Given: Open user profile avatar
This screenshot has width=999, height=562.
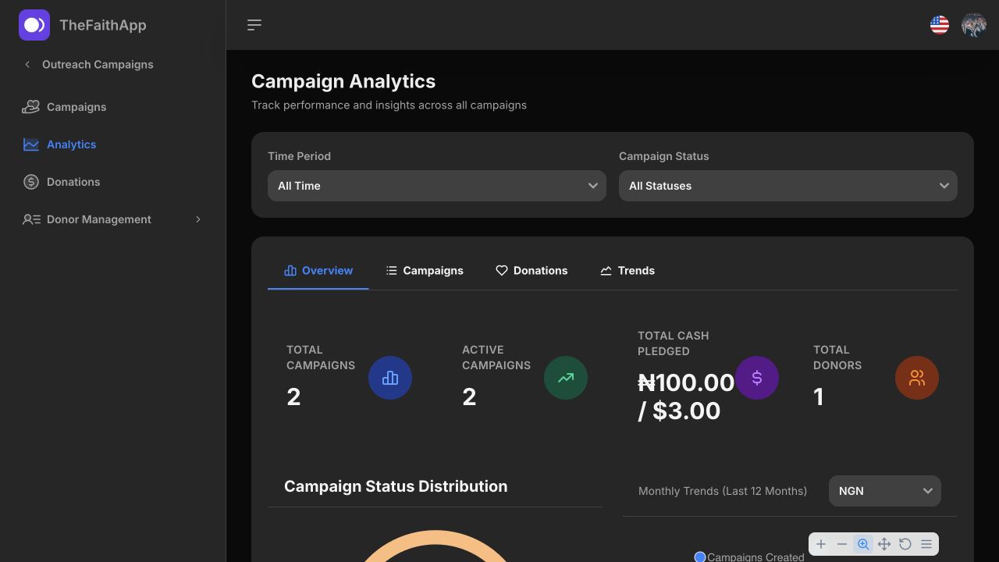Looking at the screenshot, I should click(x=974, y=25).
